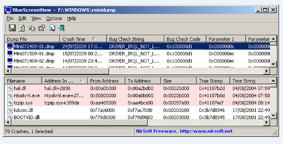
Task: Click the Mini072409-01.dmp row icon
Action: (10, 46)
